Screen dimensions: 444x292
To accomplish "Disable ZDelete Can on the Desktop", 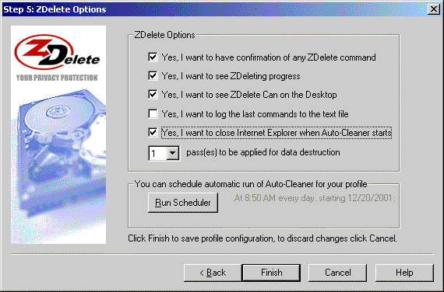I will [x=153, y=95].
